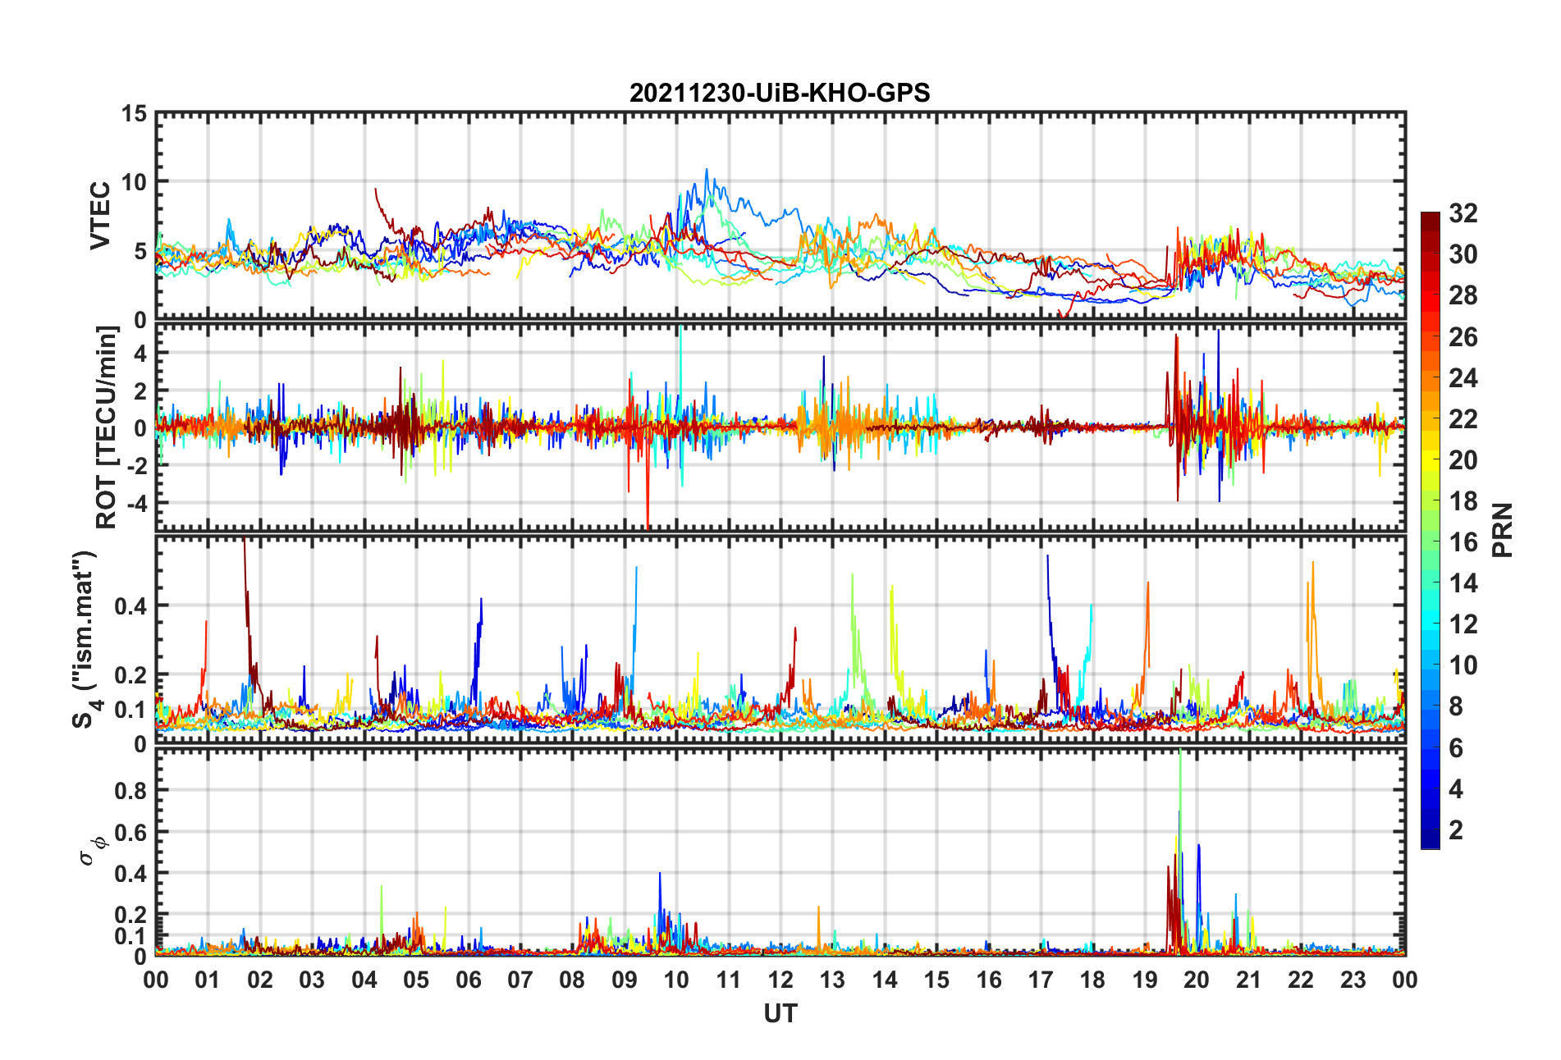The height and width of the screenshot is (1060, 1561).
Task: Click the sigma phi axis label
Action: [92, 851]
